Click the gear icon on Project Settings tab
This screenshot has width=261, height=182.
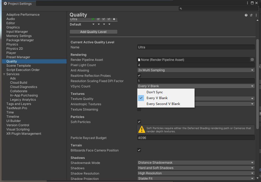coord(5,3)
